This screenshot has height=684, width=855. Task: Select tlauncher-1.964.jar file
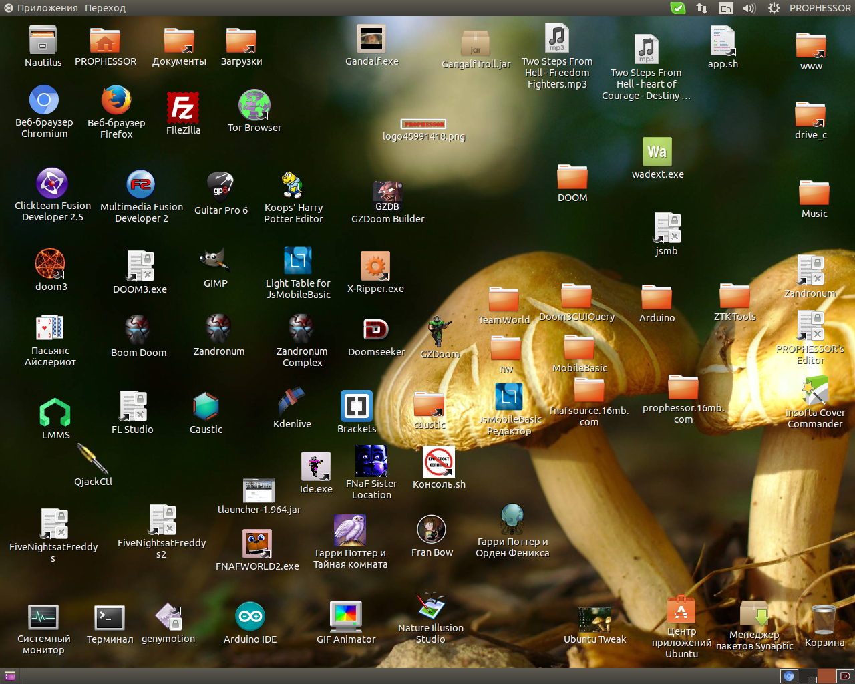(259, 491)
